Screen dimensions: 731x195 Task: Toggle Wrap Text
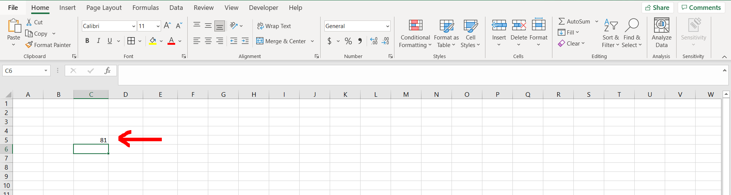274,26
